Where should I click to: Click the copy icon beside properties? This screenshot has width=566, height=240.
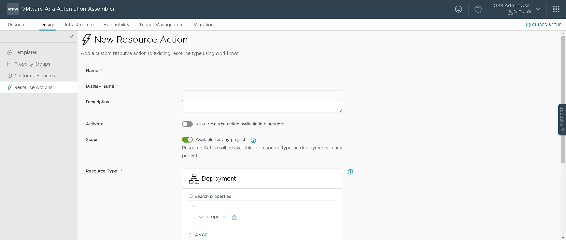coord(234,217)
